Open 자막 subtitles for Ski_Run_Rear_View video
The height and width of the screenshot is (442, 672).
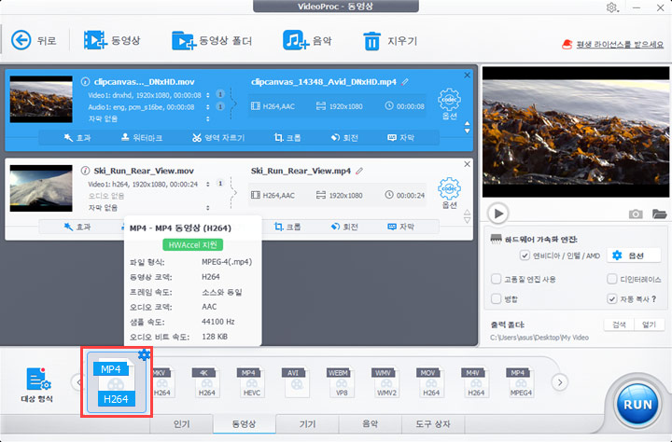click(x=400, y=227)
